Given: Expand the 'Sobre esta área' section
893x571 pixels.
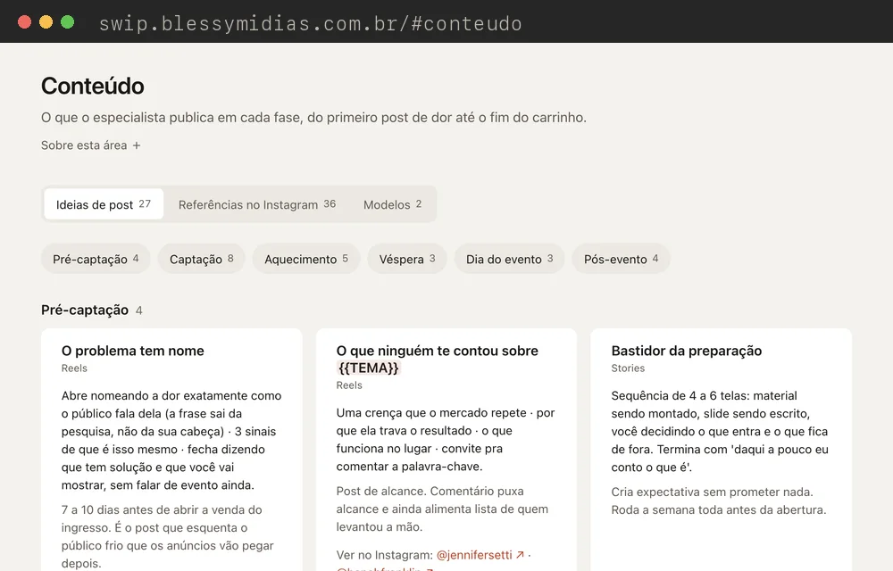Looking at the screenshot, I should coord(90,145).
